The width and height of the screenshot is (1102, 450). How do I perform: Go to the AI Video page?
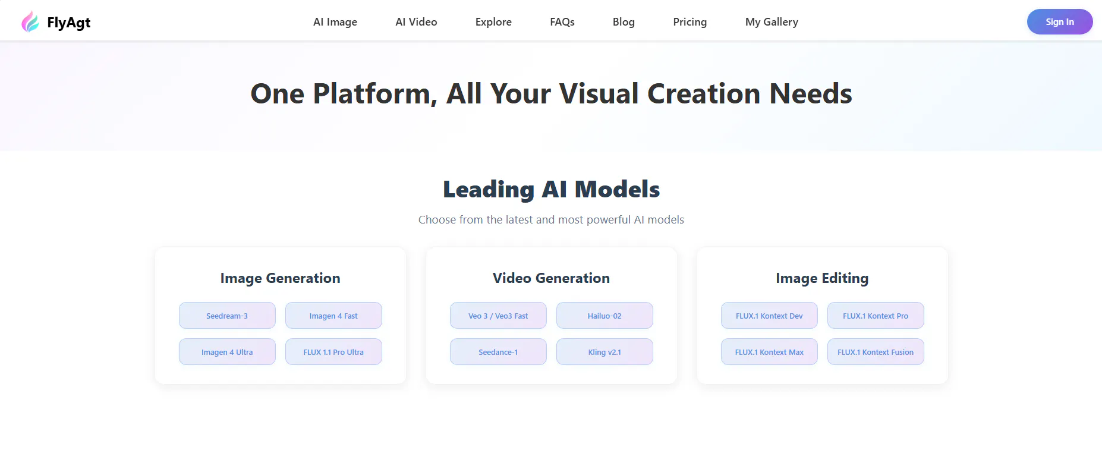(x=416, y=22)
